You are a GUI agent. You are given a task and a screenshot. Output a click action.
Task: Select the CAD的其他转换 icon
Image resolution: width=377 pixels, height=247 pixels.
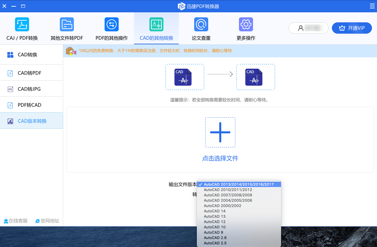(156, 24)
